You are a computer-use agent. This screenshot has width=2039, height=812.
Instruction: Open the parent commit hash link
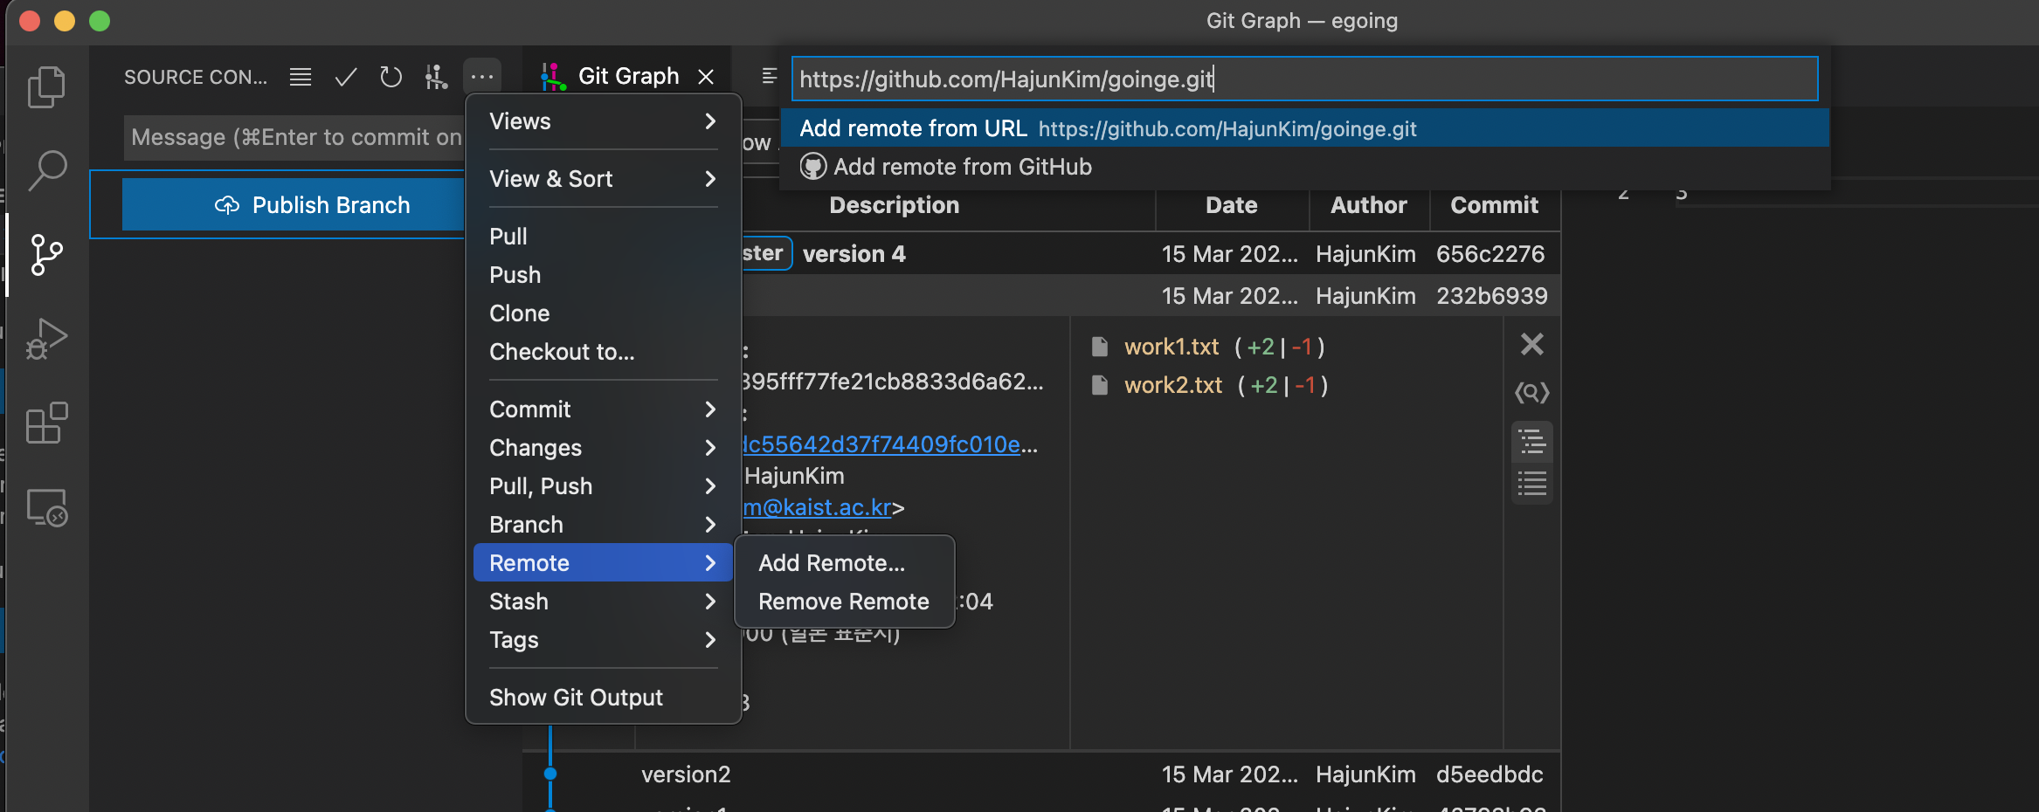[x=881, y=444]
